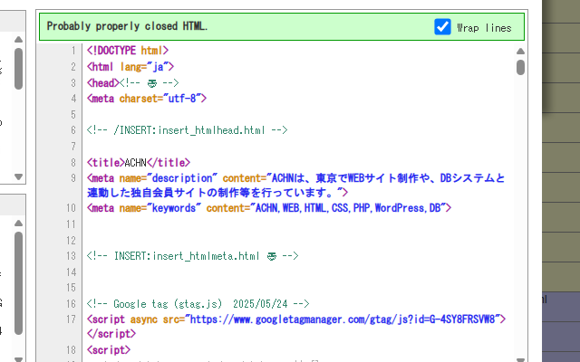Click the 'Probably properly closed HTML.' status message
Image resolution: width=580 pixels, height=362 pixels.
coord(127,26)
